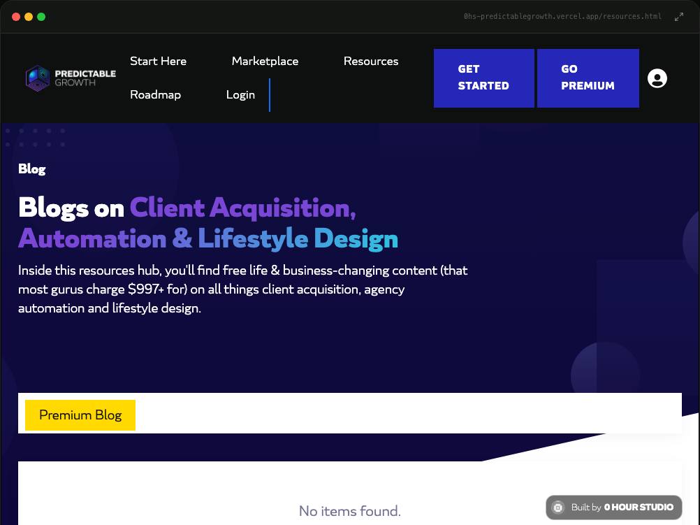700x525 pixels.
Task: Open the Roadmap nav link
Action: [155, 94]
